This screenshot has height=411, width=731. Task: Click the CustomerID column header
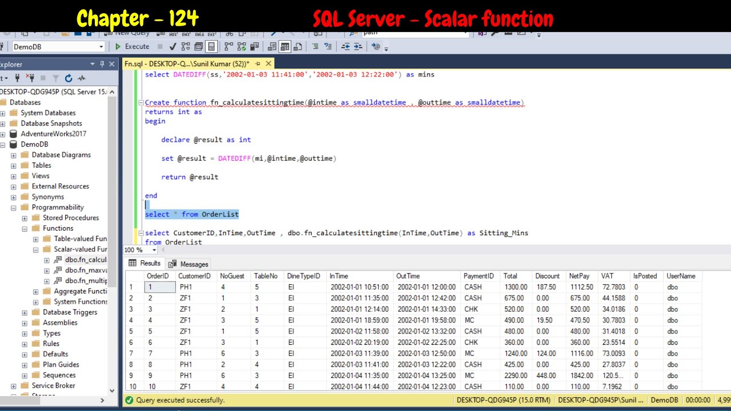point(196,276)
